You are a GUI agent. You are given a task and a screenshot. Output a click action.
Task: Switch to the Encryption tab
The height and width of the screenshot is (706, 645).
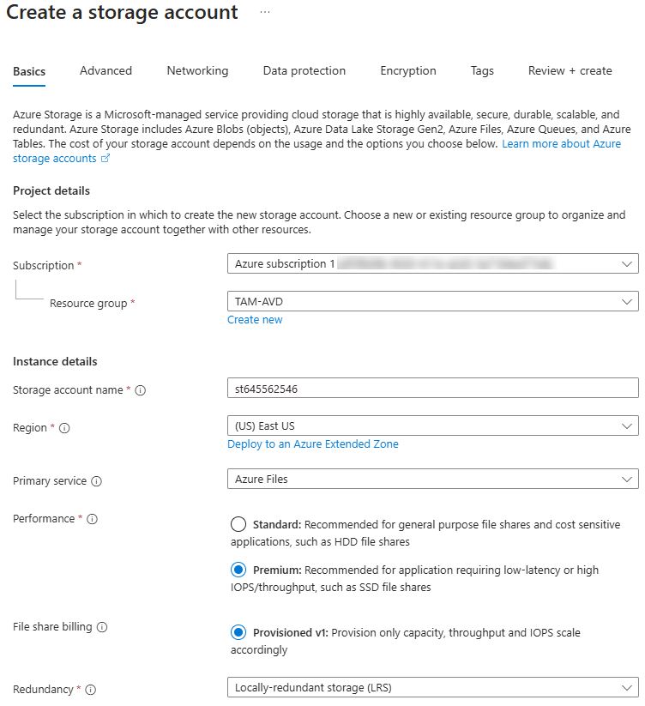tap(408, 70)
